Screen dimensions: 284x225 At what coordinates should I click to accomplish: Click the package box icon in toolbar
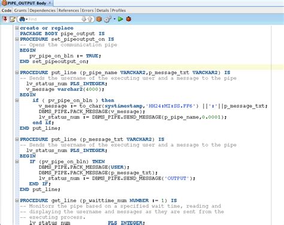[99, 19]
